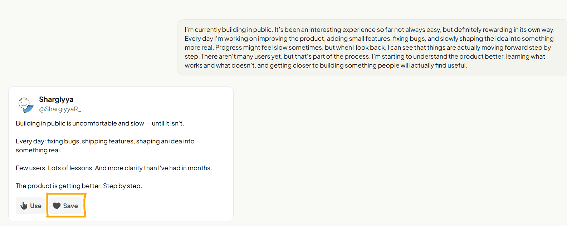Viewport: 567px width, 226px height.
Task: Open the Shargiyya display name
Action: click(56, 99)
